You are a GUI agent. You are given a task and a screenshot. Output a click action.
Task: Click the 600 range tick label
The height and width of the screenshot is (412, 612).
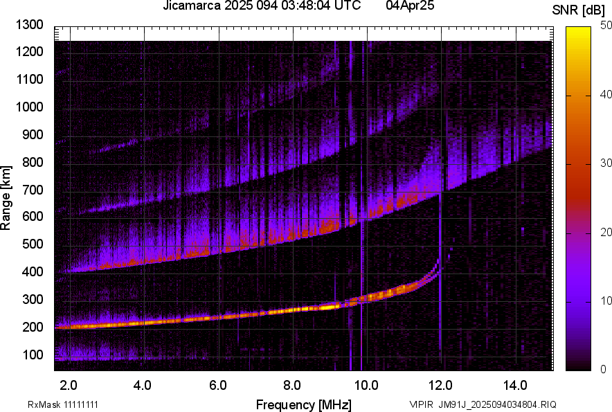(x=33, y=216)
